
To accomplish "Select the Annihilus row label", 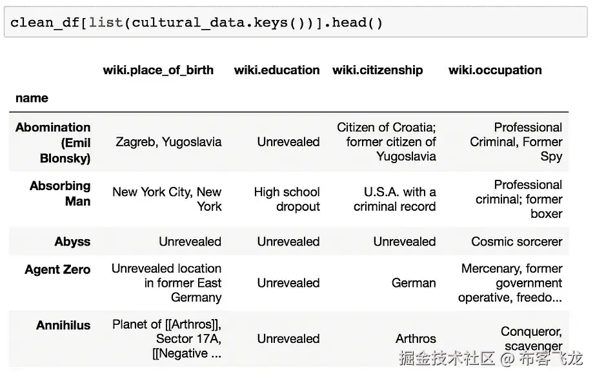I will pos(63,326).
